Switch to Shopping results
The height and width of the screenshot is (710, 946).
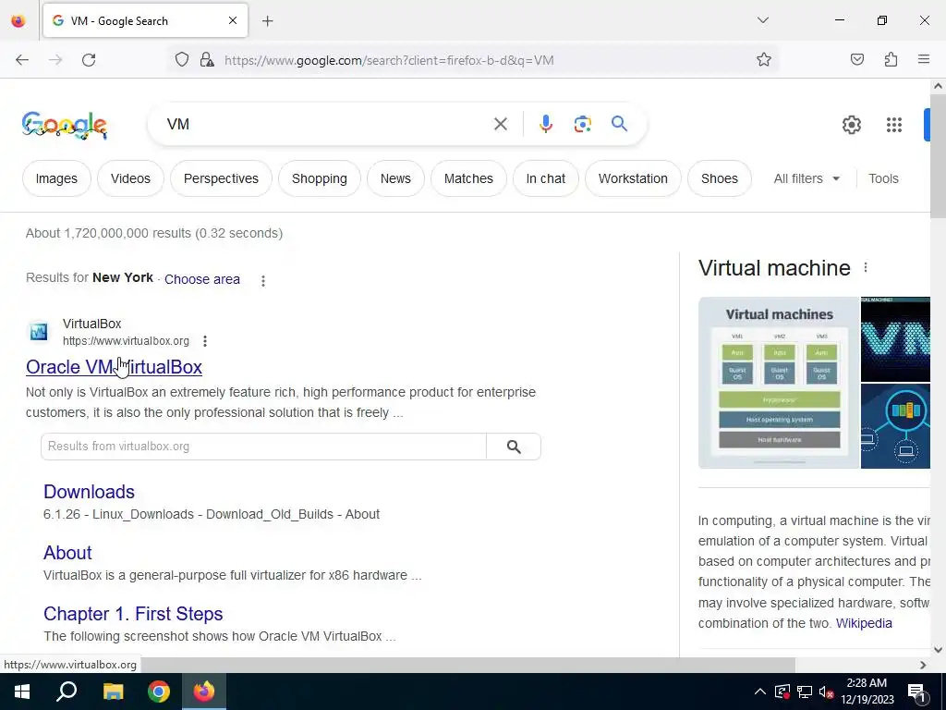pos(319,178)
